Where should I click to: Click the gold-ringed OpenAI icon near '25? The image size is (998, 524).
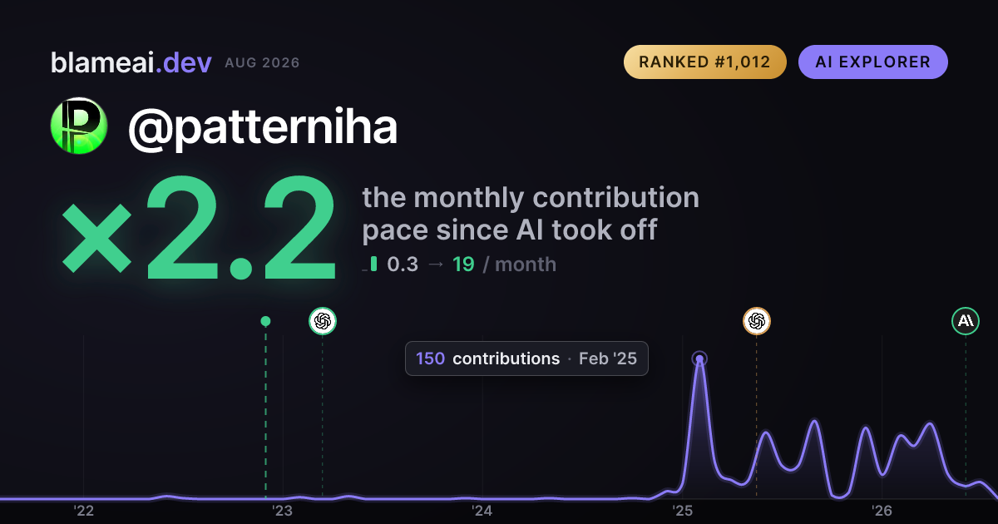pos(756,320)
